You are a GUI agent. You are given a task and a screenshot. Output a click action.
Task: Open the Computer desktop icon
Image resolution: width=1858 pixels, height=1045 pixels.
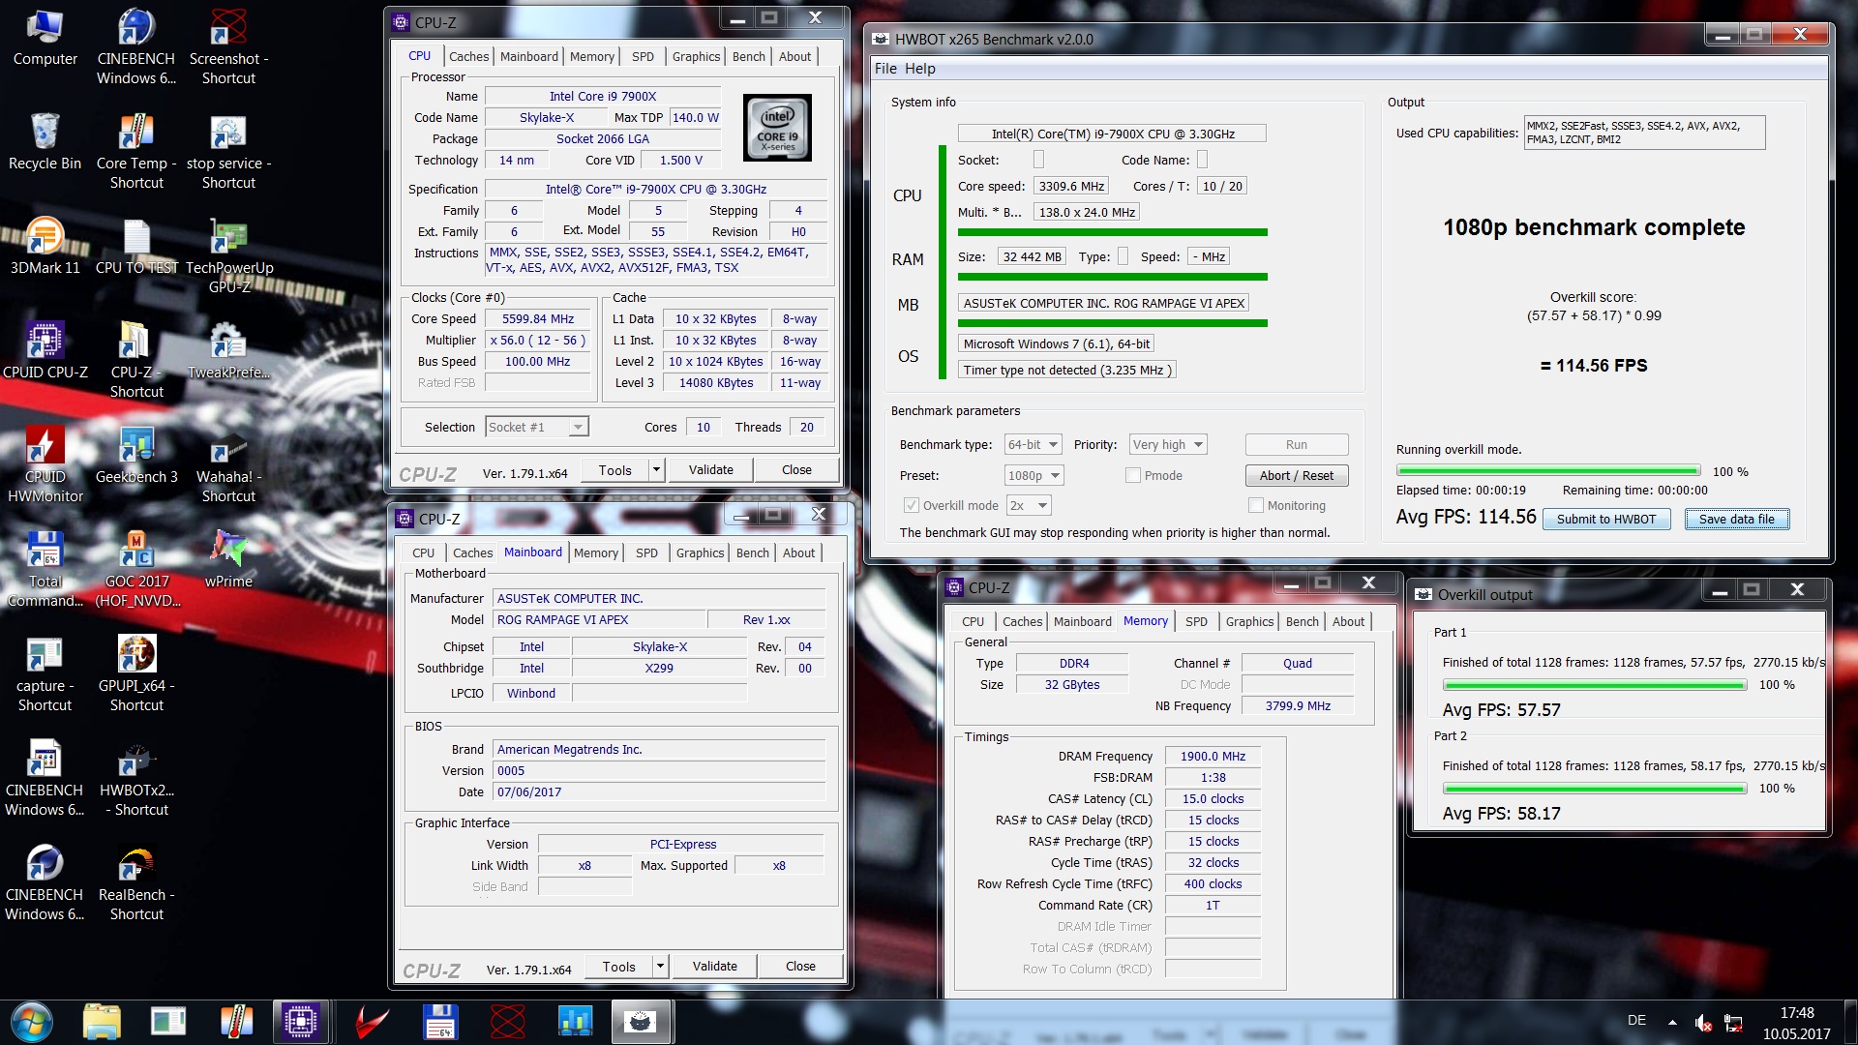pyautogui.click(x=45, y=39)
